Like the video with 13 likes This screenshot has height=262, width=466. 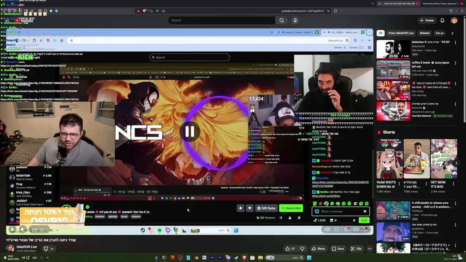(290, 249)
